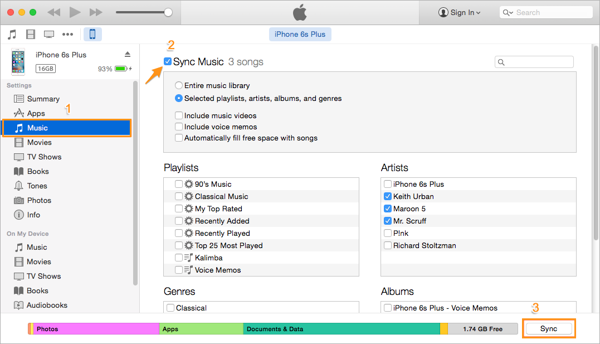The image size is (600, 344).
Task: Select the iPhone 6s Plus center tab
Action: pos(300,34)
